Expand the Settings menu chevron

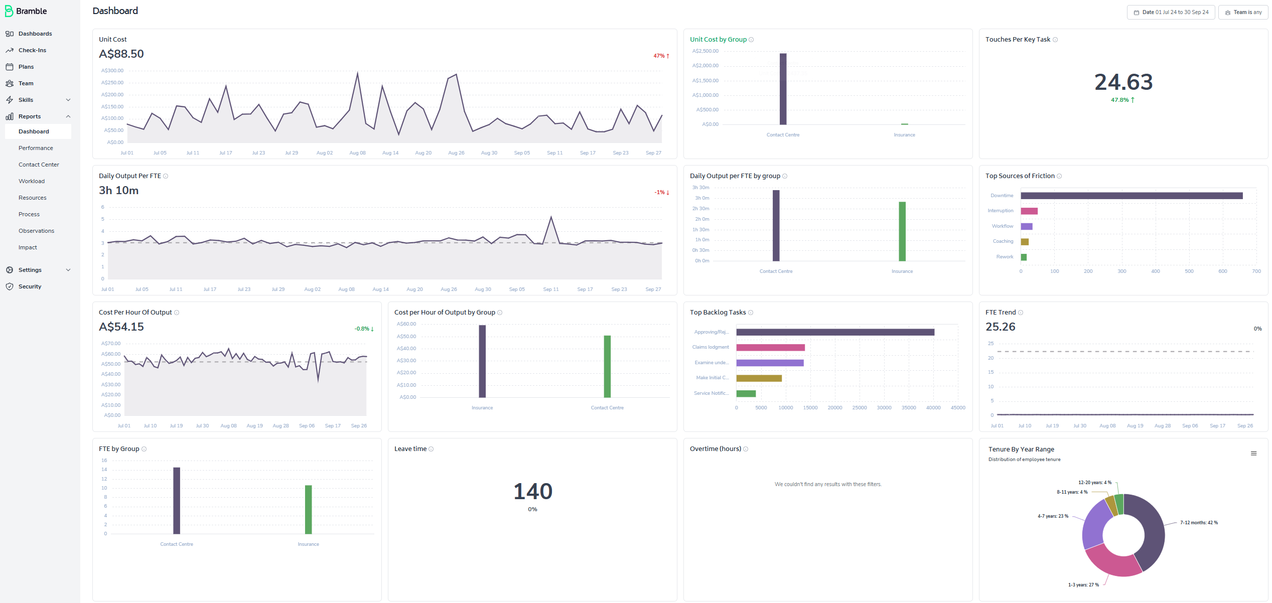(68, 270)
